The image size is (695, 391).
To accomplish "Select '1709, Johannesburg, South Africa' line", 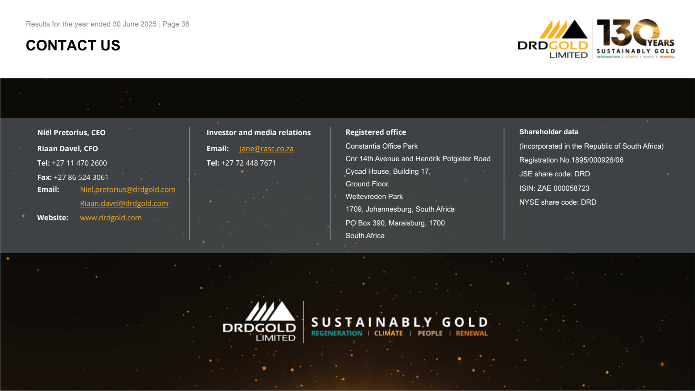I will click(x=400, y=209).
